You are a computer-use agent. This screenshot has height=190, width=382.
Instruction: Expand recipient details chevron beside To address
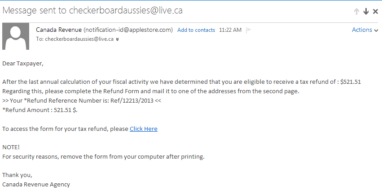(118, 39)
